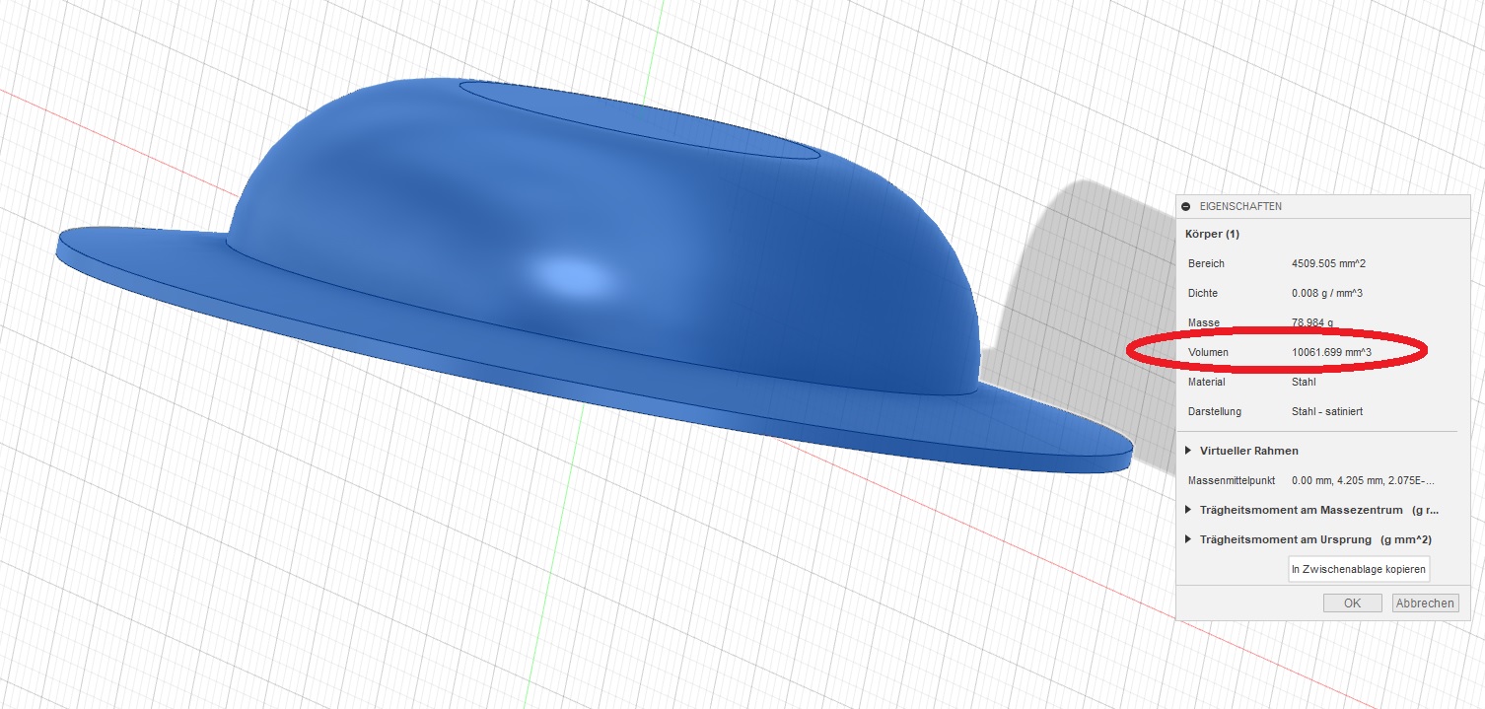The image size is (1485, 709).
Task: Click the Körper (1) heading
Action: click(1212, 235)
